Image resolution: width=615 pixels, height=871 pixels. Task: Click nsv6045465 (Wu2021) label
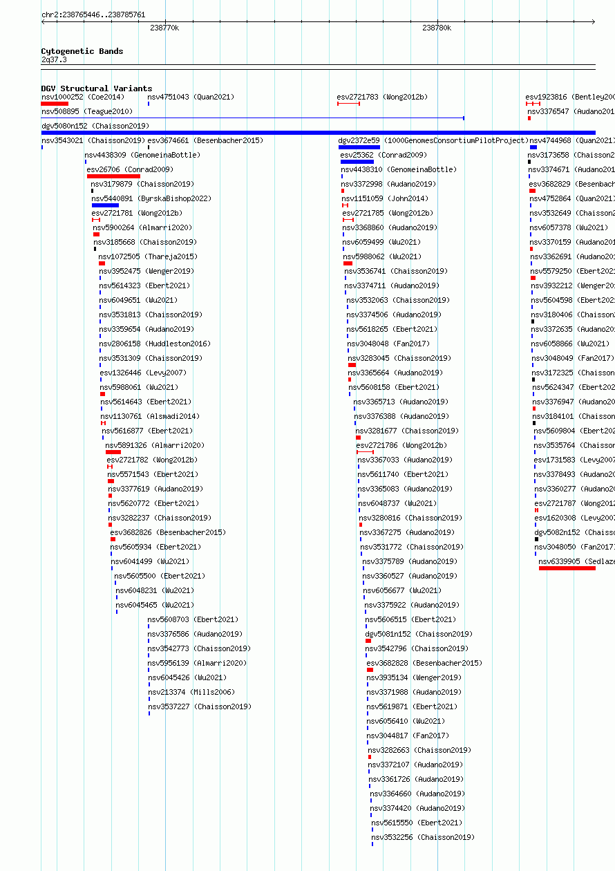click(x=155, y=606)
